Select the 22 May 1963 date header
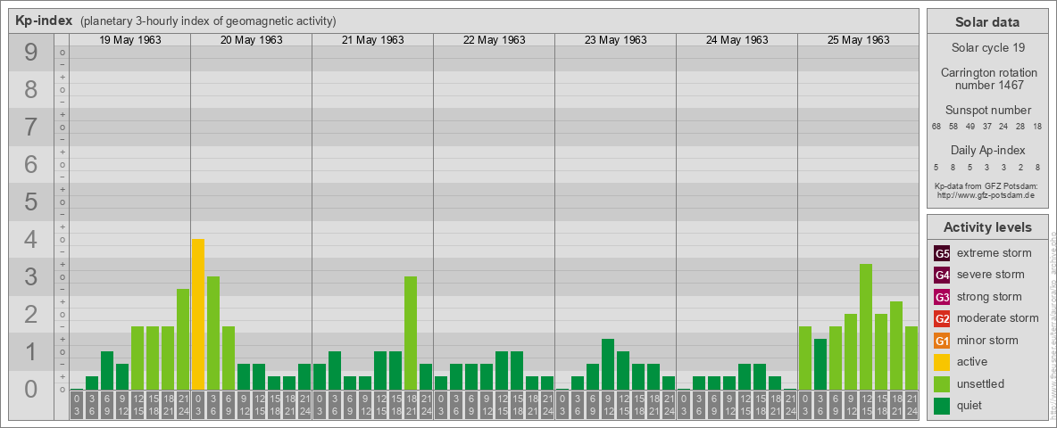The image size is (1057, 428). coord(494,40)
